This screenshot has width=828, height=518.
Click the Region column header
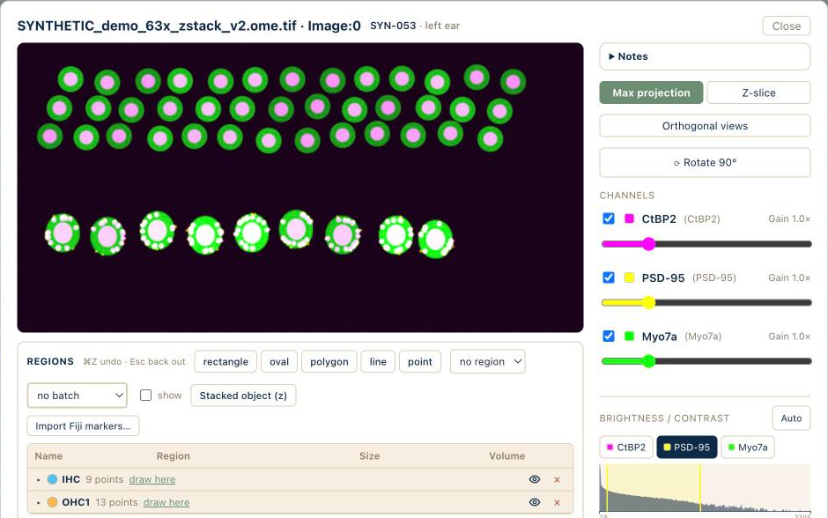[x=174, y=456]
